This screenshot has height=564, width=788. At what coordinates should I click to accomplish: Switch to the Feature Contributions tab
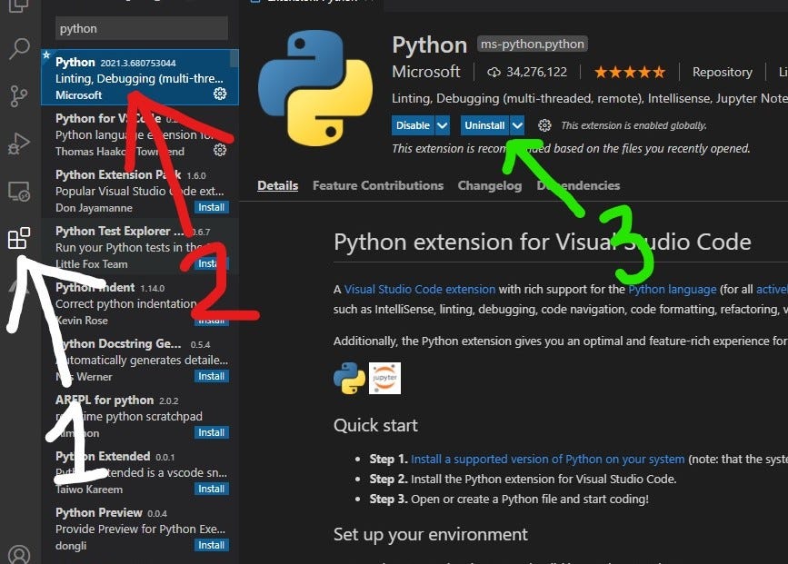(x=378, y=185)
